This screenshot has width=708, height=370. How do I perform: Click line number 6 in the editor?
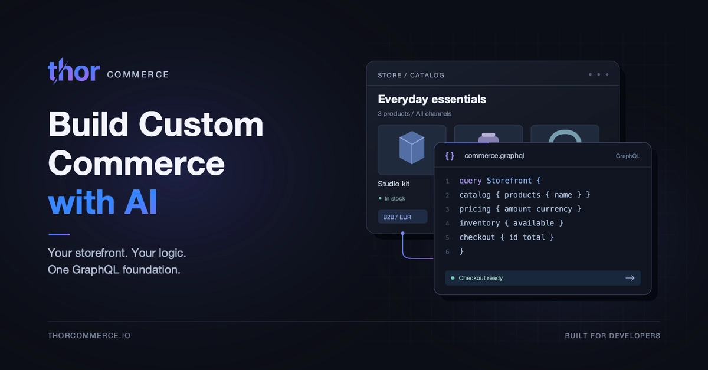coord(447,252)
